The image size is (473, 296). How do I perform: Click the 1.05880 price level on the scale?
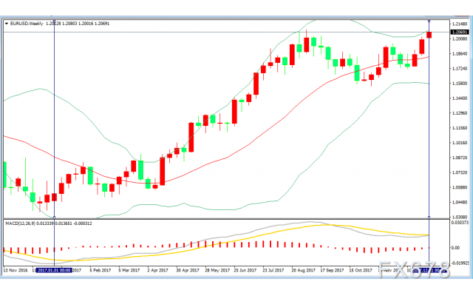460,187
